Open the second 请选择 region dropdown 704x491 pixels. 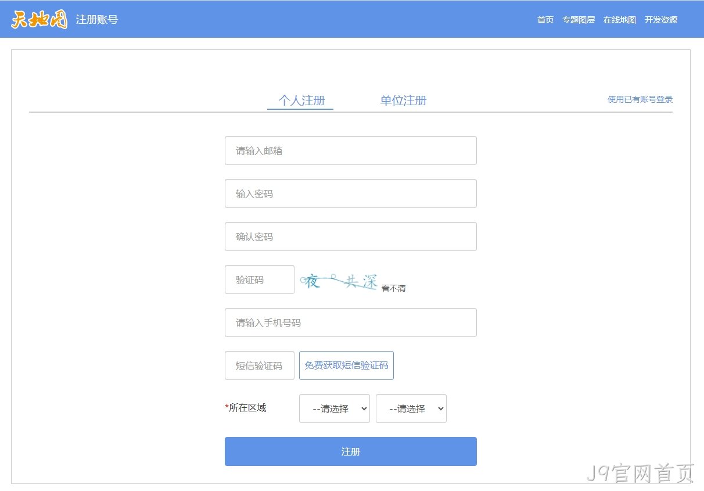[x=411, y=408]
